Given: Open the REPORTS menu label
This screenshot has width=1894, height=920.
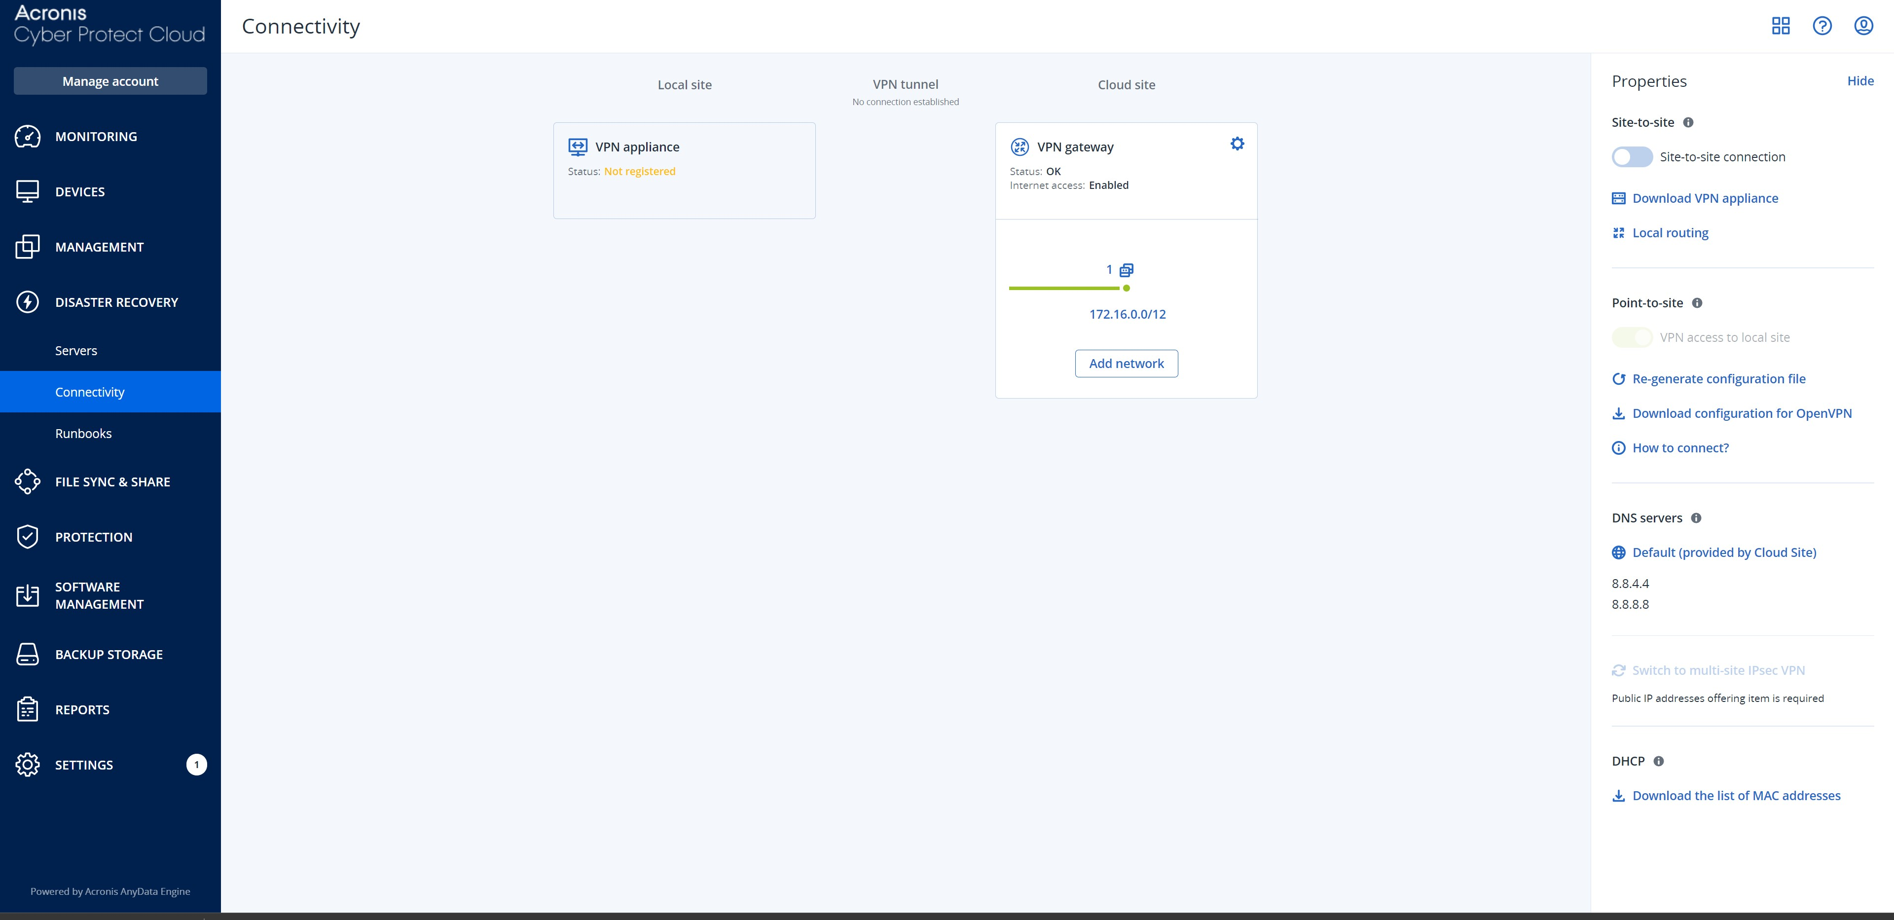Looking at the screenshot, I should [81, 709].
